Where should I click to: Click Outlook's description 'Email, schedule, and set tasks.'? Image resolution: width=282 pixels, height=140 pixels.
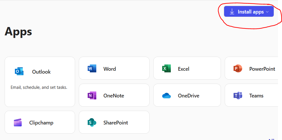[x=39, y=87]
